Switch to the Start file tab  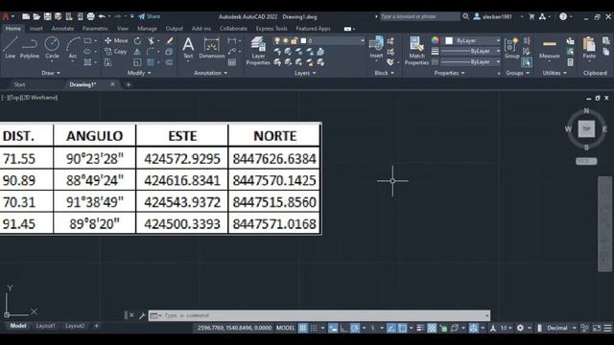click(19, 84)
